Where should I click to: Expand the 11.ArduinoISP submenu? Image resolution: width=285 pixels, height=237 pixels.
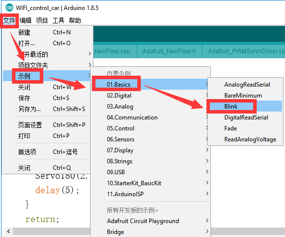click(151, 194)
